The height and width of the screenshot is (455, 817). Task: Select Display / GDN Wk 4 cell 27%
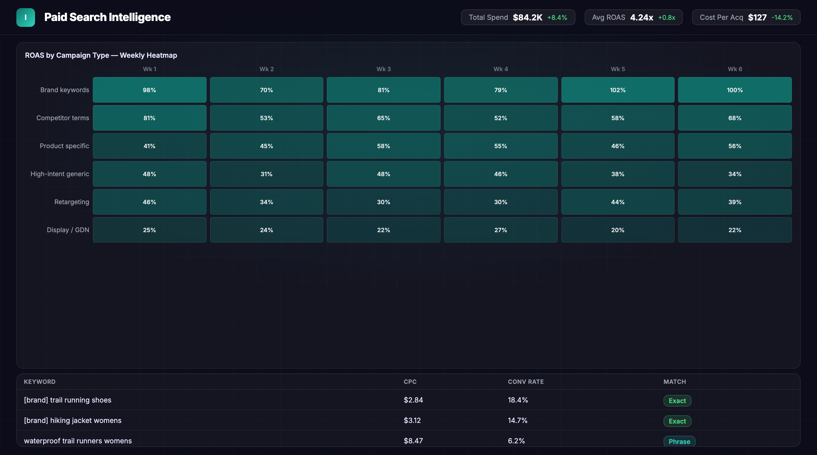(x=500, y=230)
